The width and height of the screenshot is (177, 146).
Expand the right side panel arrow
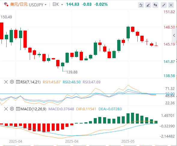pos(174,35)
